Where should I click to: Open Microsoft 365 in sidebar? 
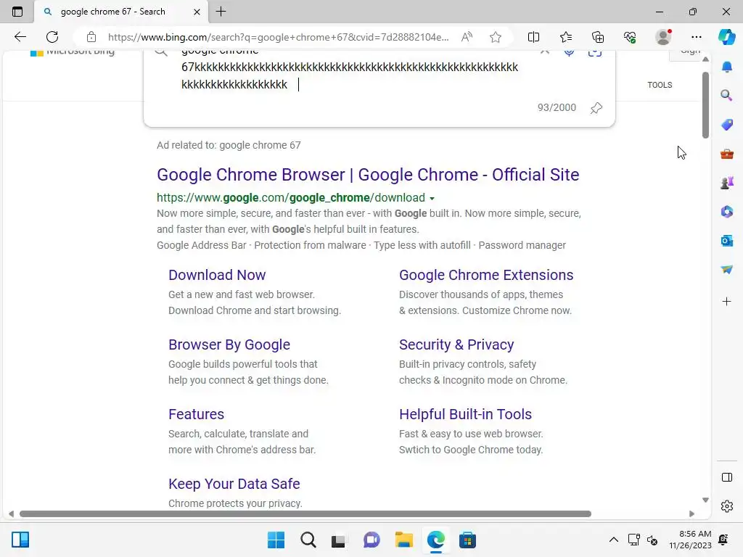[x=727, y=212]
